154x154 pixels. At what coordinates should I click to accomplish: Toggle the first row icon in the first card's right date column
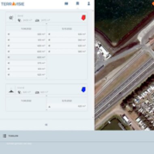pyautogui.click(x=49, y=34)
